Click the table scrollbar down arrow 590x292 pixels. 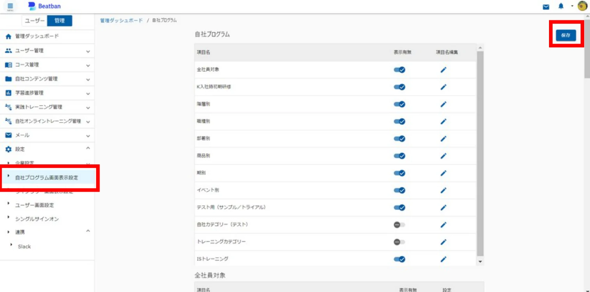480,262
